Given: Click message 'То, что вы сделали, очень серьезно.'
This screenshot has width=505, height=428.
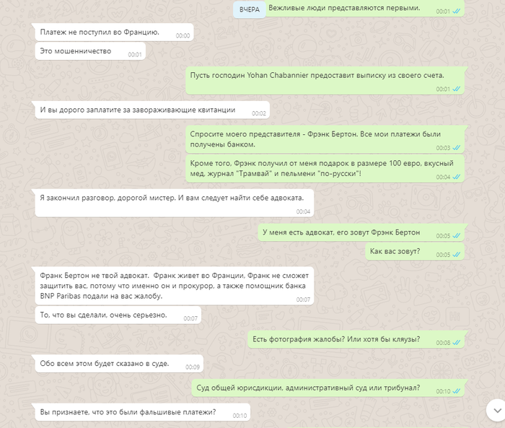Looking at the screenshot, I should click(x=118, y=315).
